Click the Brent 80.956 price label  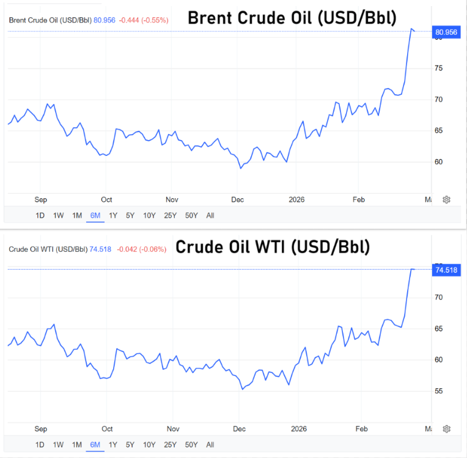point(446,31)
